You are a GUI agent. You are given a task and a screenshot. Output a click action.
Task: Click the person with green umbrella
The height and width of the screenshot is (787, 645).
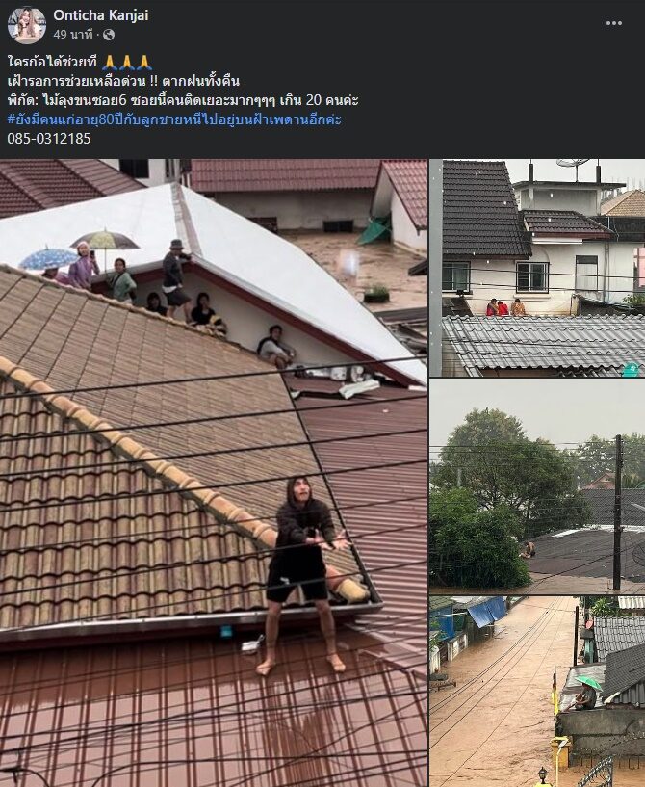coord(587,693)
